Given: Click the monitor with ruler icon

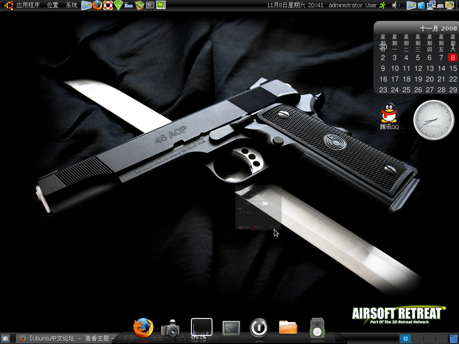Looking at the screenshot, I should [449, 5].
